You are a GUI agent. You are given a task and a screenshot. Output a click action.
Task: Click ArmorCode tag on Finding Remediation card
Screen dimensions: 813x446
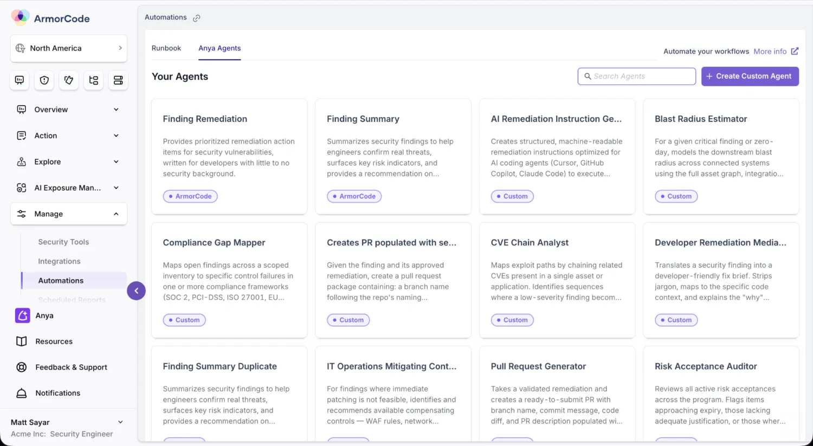(x=190, y=196)
